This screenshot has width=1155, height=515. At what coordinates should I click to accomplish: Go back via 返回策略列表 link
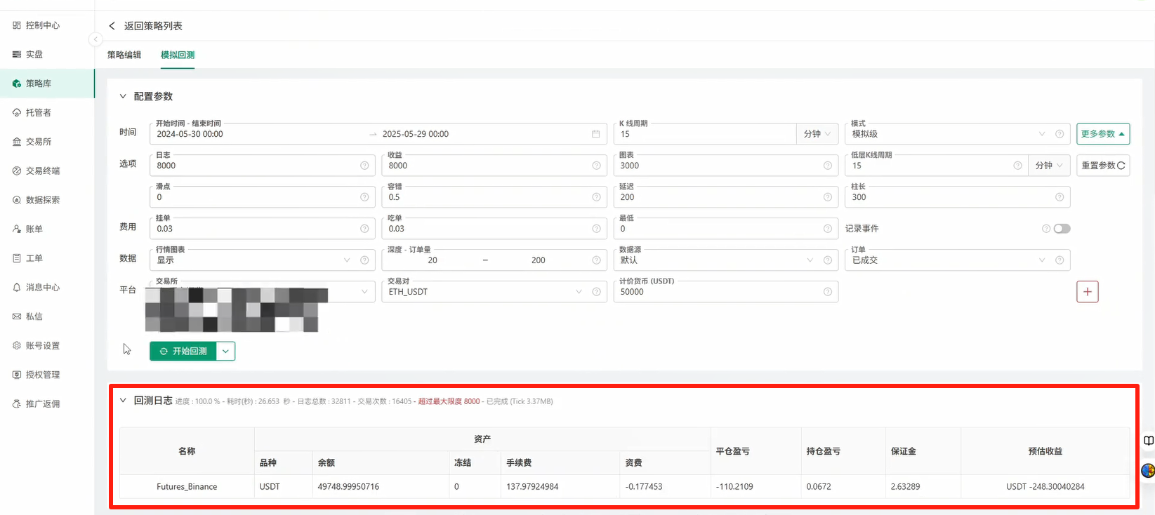pyautogui.click(x=153, y=26)
